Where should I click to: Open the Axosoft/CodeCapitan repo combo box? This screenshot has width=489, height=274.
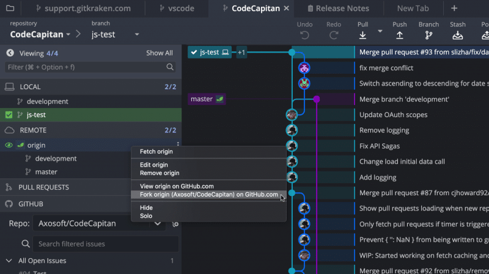tap(99, 223)
